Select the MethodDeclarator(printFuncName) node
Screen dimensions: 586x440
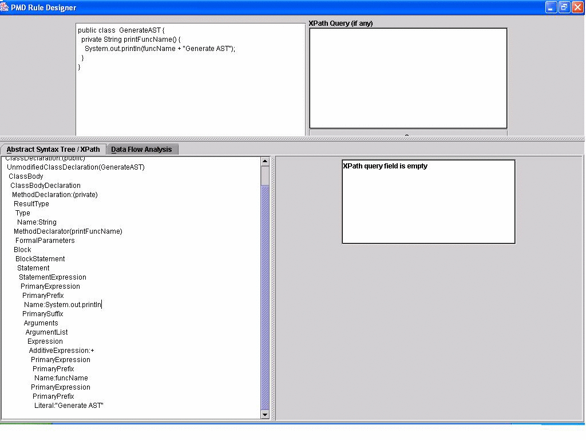click(x=68, y=231)
